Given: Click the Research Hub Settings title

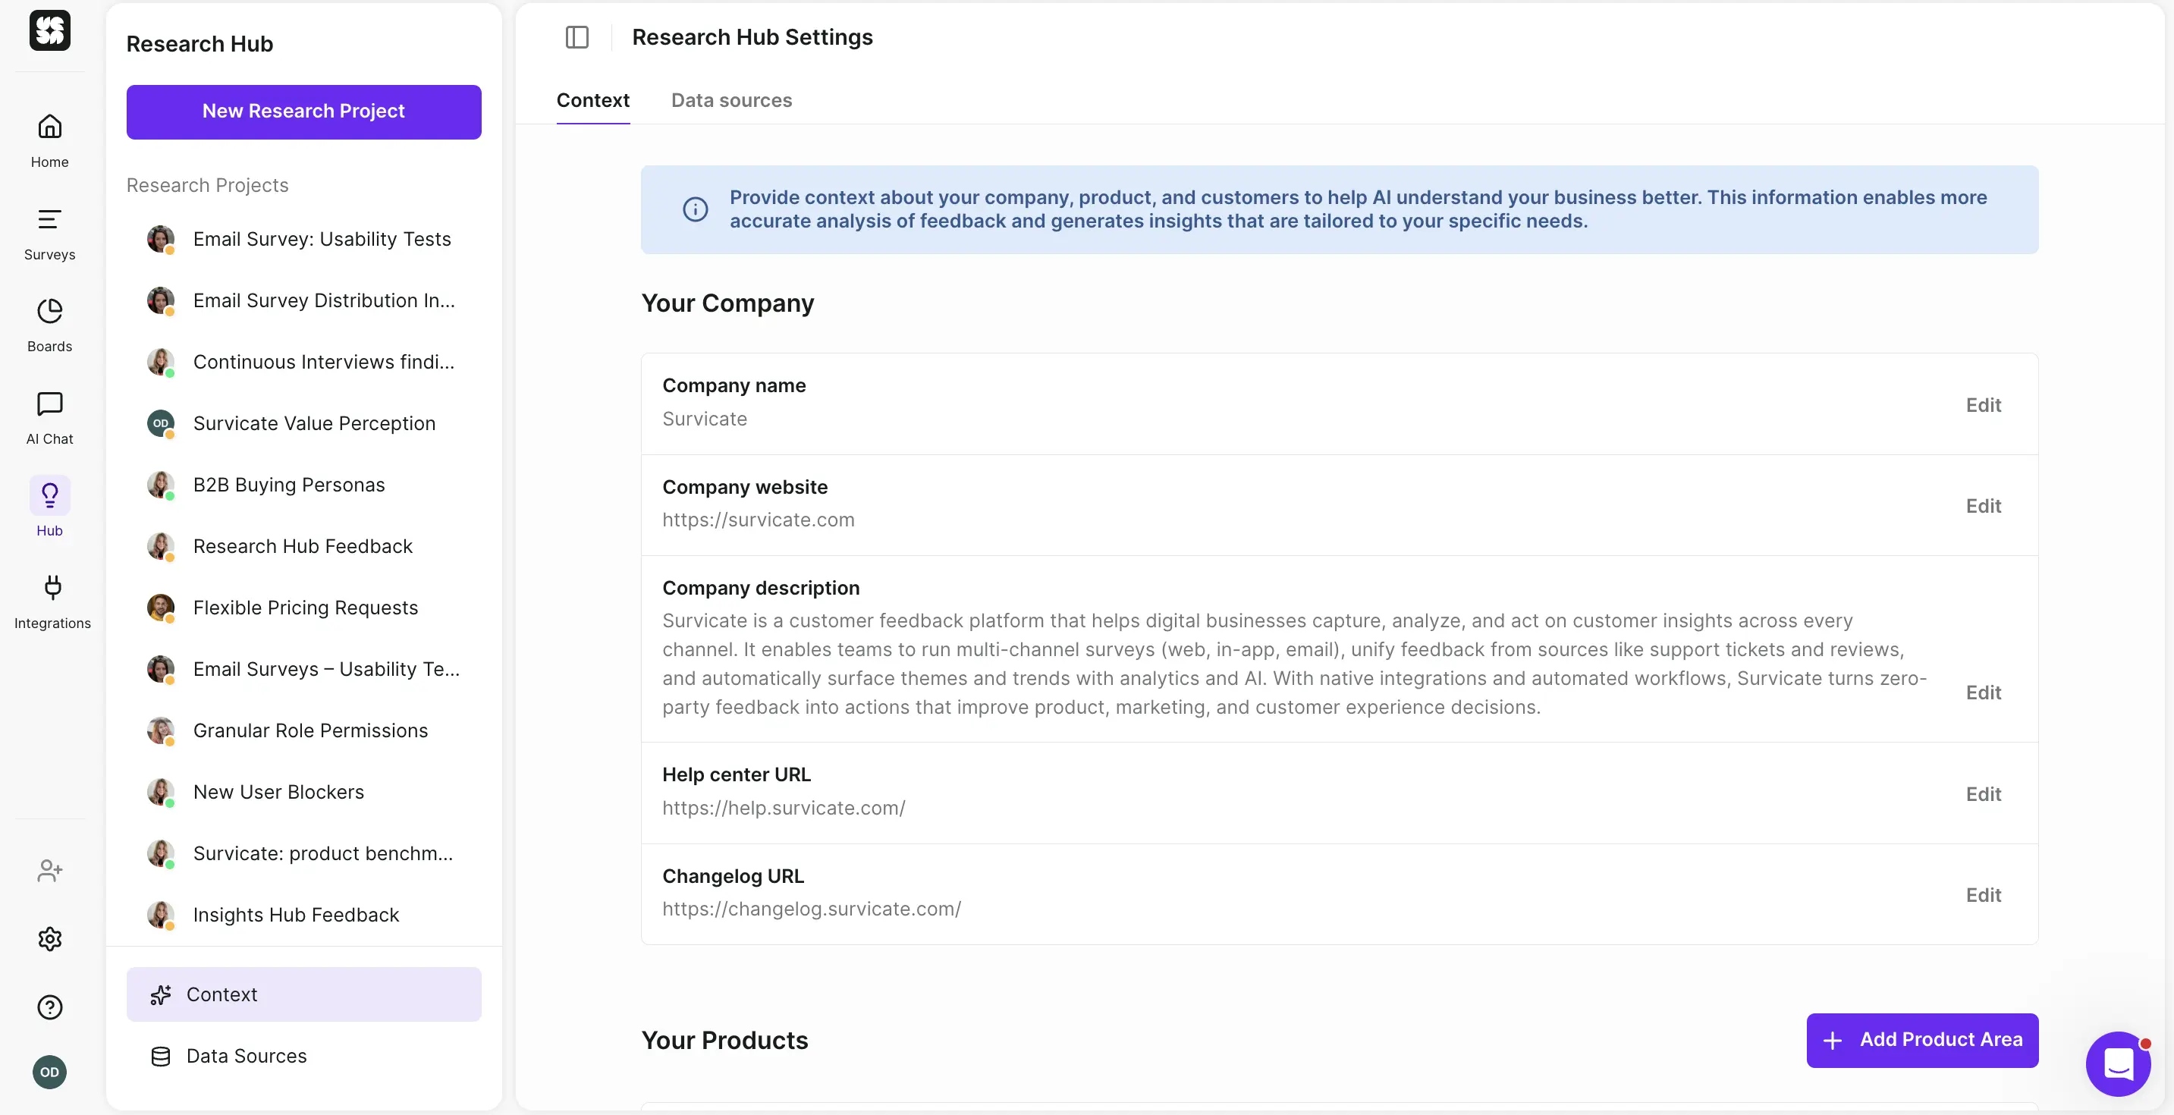Looking at the screenshot, I should pyautogui.click(x=752, y=37).
